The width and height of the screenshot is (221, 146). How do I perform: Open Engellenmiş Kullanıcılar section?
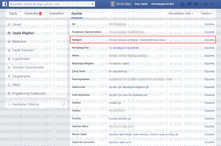tap(36, 93)
